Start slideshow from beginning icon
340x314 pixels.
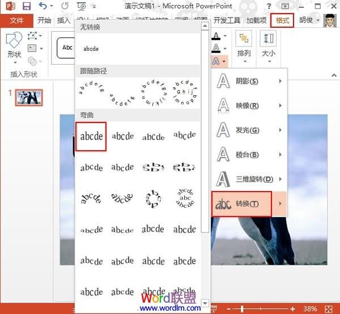pyautogui.click(x=82, y=6)
